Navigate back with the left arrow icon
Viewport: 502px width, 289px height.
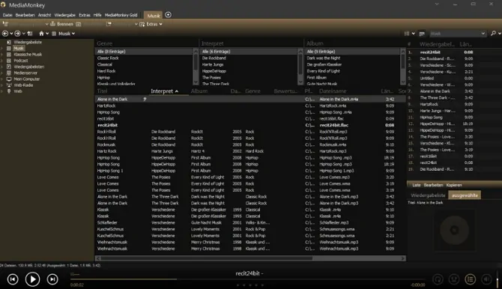coord(5,33)
